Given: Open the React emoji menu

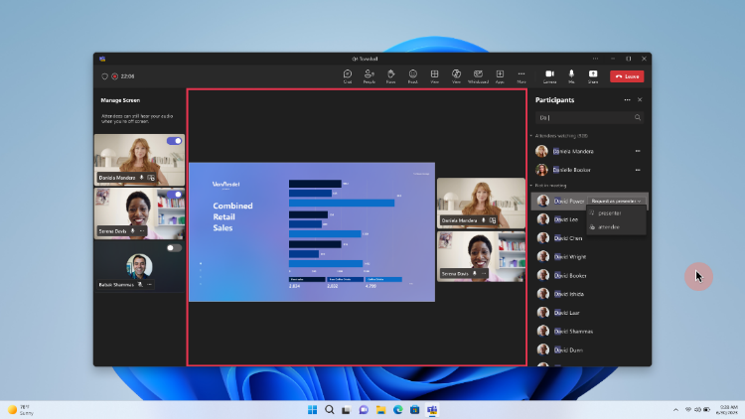Looking at the screenshot, I should tap(412, 74).
